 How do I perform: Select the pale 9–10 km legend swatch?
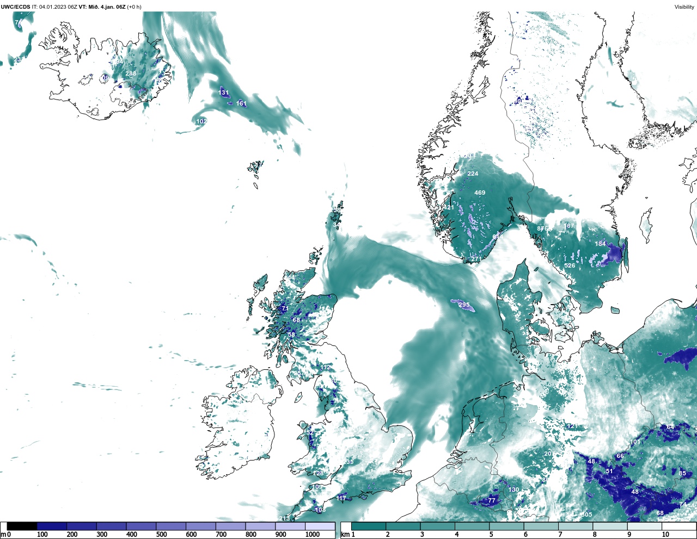tap(645, 526)
